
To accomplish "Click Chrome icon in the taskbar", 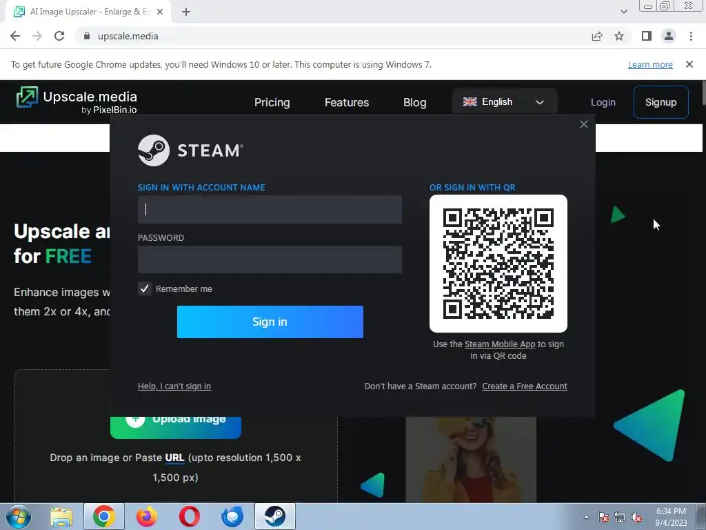I will click(104, 516).
